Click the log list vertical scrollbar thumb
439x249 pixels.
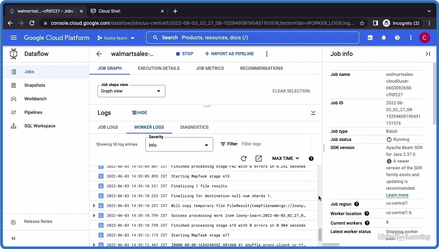click(x=320, y=235)
